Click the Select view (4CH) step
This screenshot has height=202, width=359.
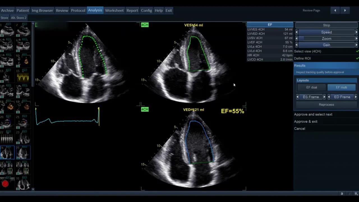308,51
